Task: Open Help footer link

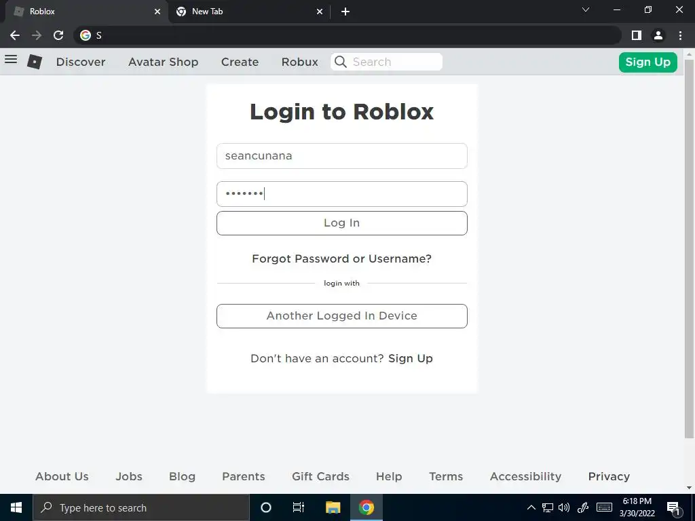Action: pyautogui.click(x=389, y=476)
